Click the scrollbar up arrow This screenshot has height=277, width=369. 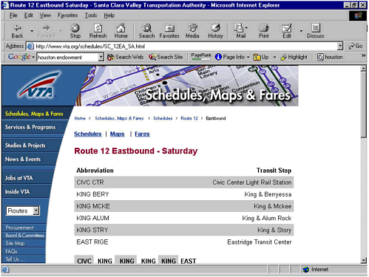click(x=363, y=69)
